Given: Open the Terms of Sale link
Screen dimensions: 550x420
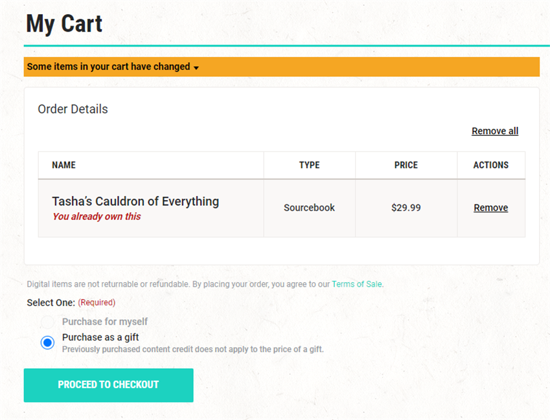Looking at the screenshot, I should click(x=357, y=284).
